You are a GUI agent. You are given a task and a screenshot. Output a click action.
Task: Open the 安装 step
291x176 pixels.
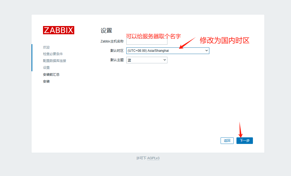(x=46, y=81)
